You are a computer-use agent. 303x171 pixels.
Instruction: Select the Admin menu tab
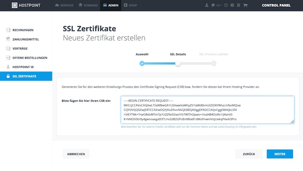[x=111, y=5]
